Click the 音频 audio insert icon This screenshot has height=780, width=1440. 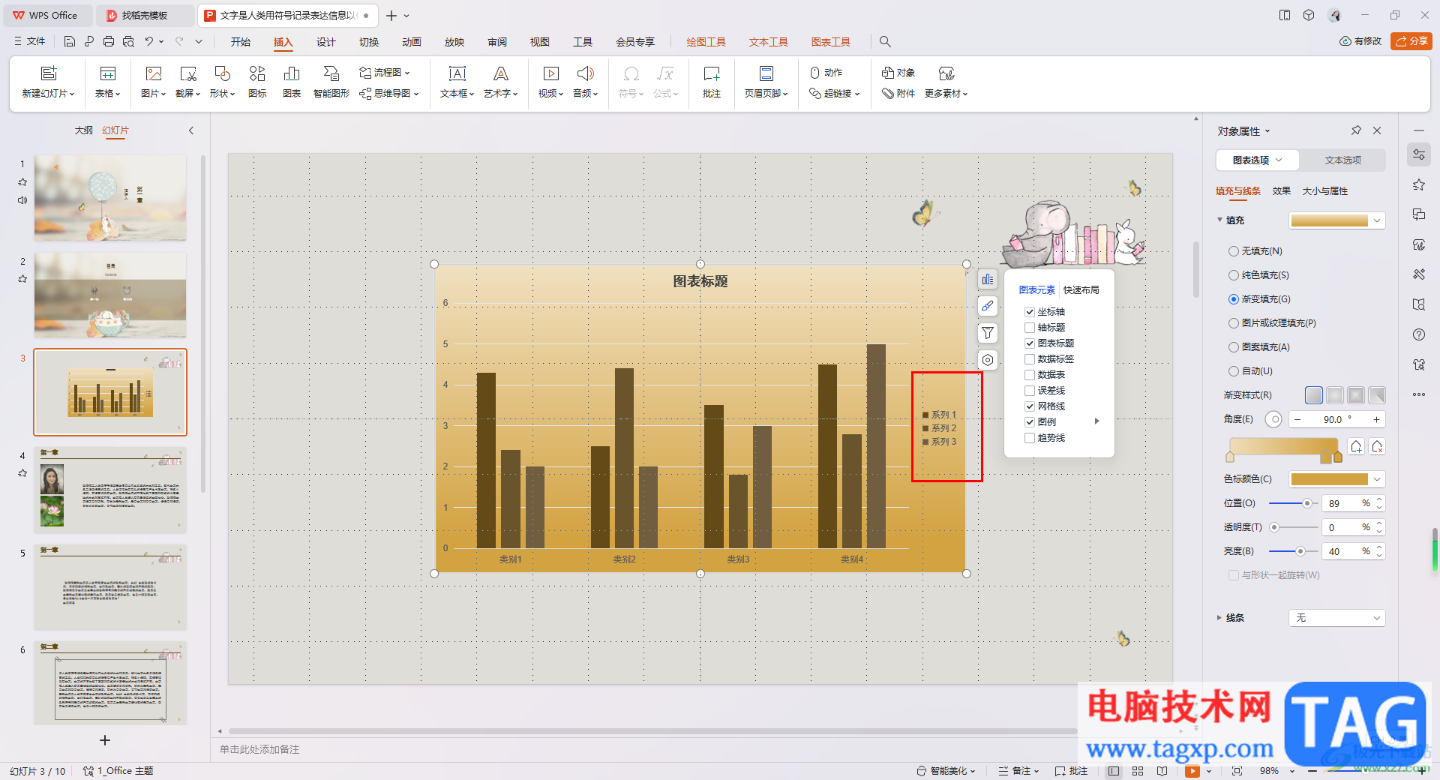coord(585,81)
